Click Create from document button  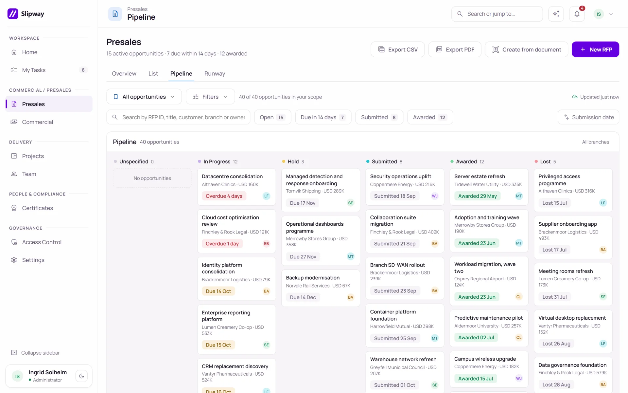526,49
